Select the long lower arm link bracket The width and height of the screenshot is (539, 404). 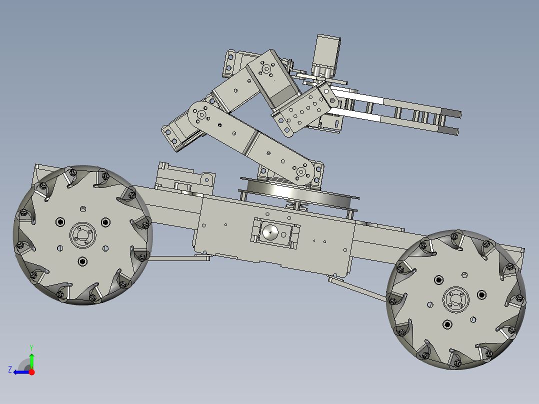point(252,143)
